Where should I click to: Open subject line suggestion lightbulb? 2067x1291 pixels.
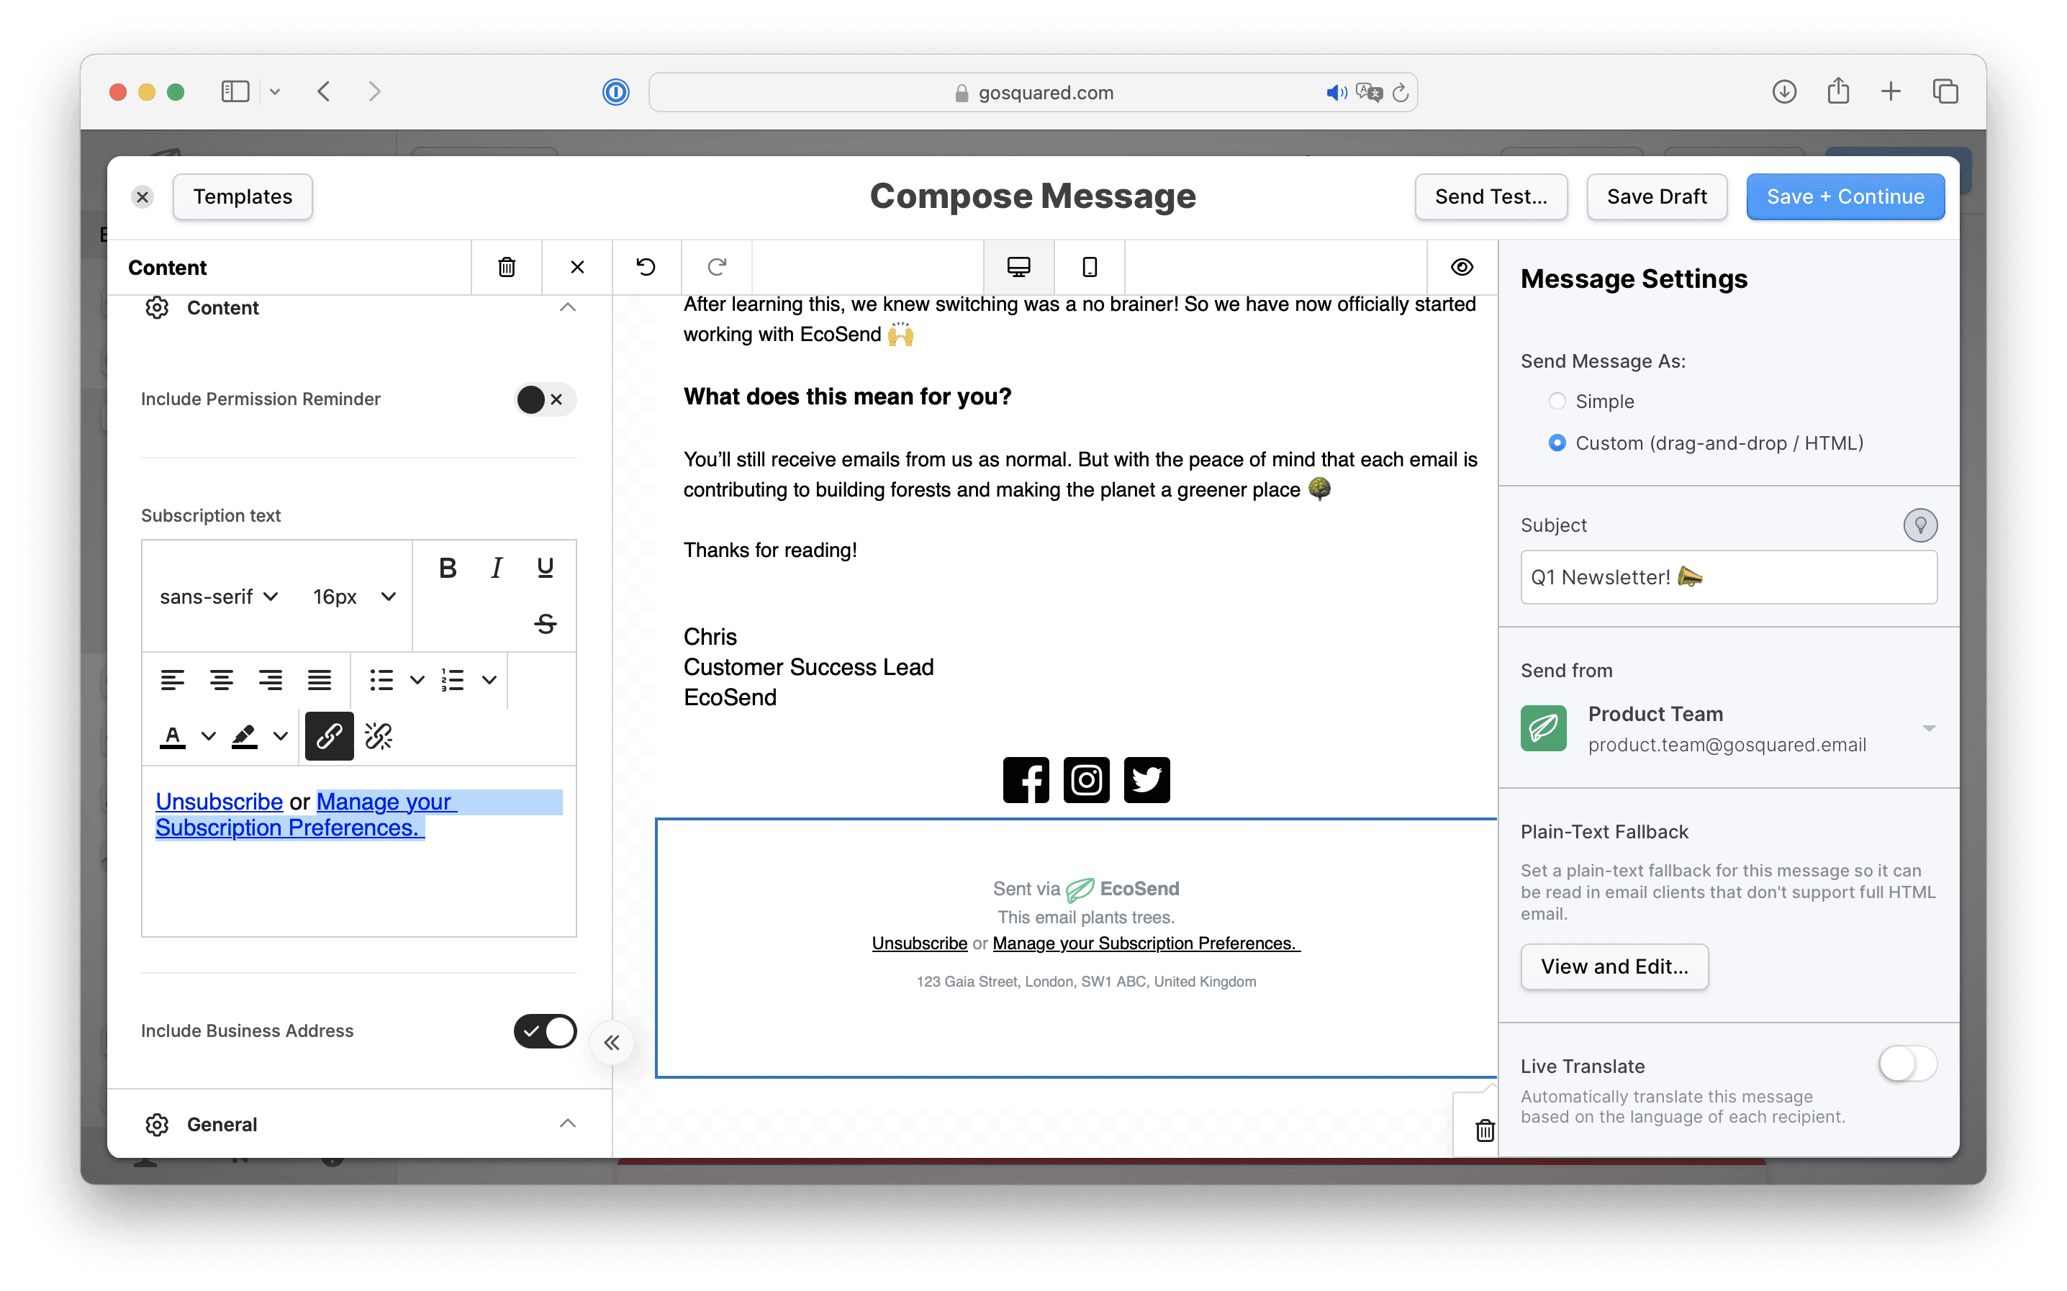click(x=1920, y=525)
